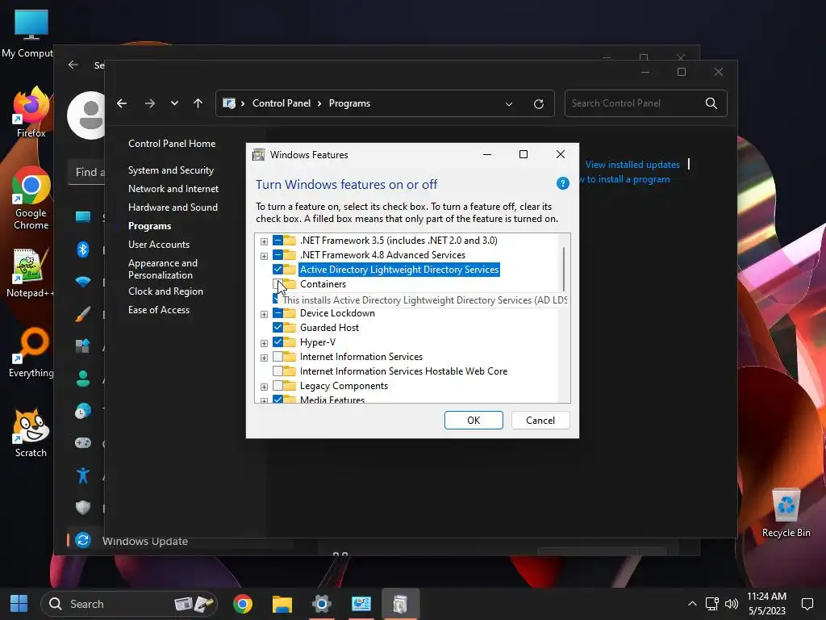This screenshot has height=620, width=826.
Task: Check the Legacy Components checkbox
Action: (277, 386)
